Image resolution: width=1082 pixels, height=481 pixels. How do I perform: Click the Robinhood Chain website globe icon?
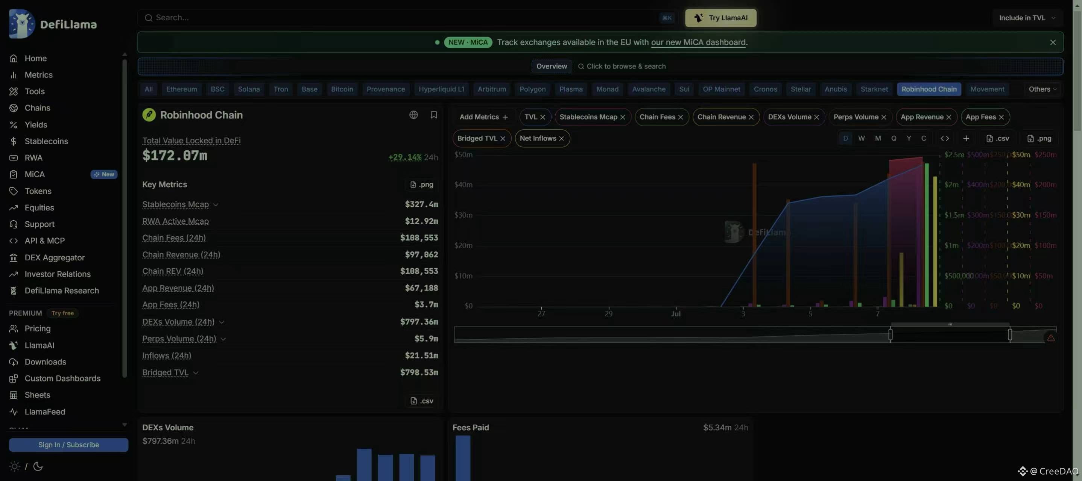(x=413, y=115)
